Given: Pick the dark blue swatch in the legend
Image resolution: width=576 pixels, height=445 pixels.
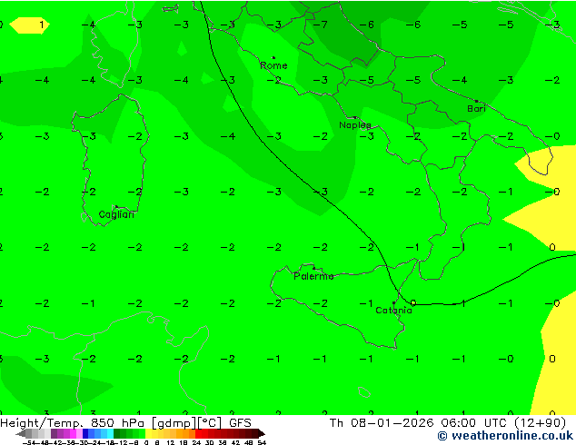Looking at the screenshot, I should [x=85, y=434].
